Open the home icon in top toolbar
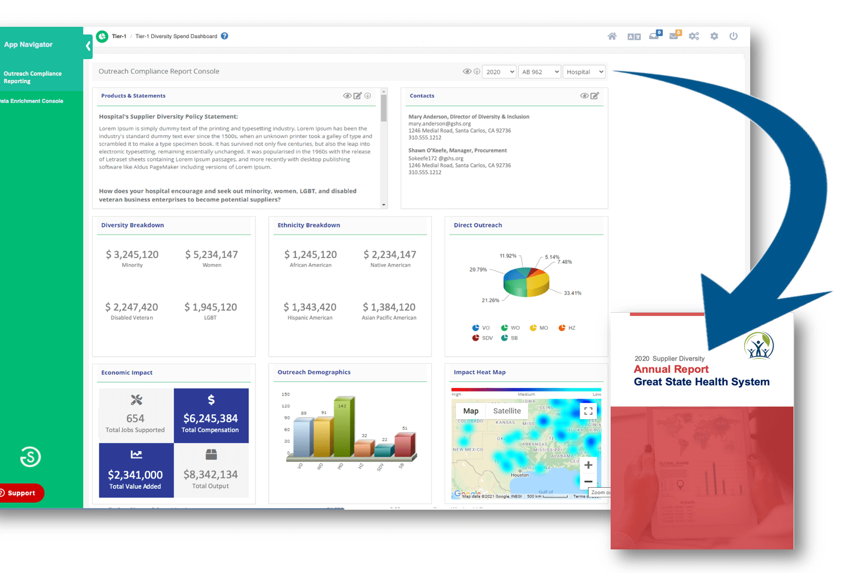The width and height of the screenshot is (865, 573). pyautogui.click(x=612, y=36)
